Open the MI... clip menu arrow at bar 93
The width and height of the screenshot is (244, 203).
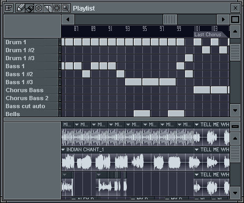pos(128,125)
